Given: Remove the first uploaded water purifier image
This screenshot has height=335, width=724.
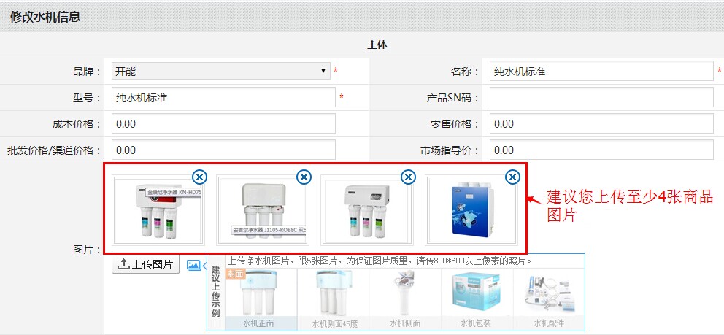Looking at the screenshot, I should (x=200, y=177).
